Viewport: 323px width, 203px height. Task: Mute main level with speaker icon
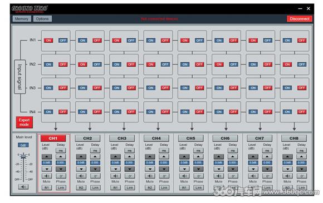tap(23, 187)
